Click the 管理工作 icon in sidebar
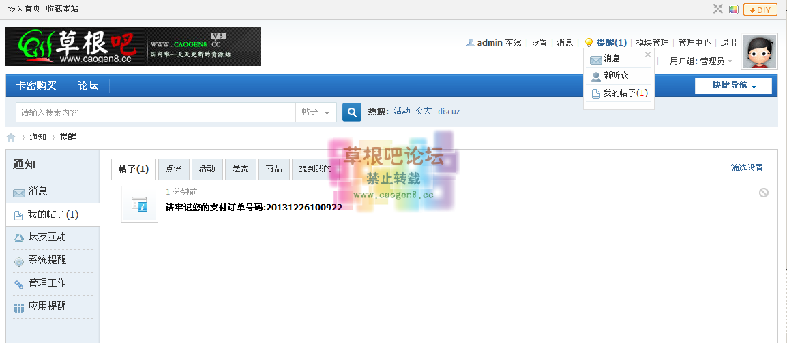This screenshot has width=787, height=343. point(18,284)
